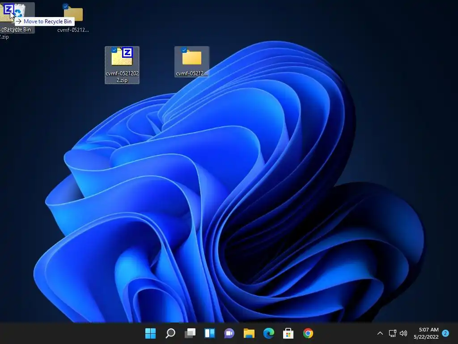Open notification center badge showing 2
Screen dimensions: 458x344
(x=445, y=333)
